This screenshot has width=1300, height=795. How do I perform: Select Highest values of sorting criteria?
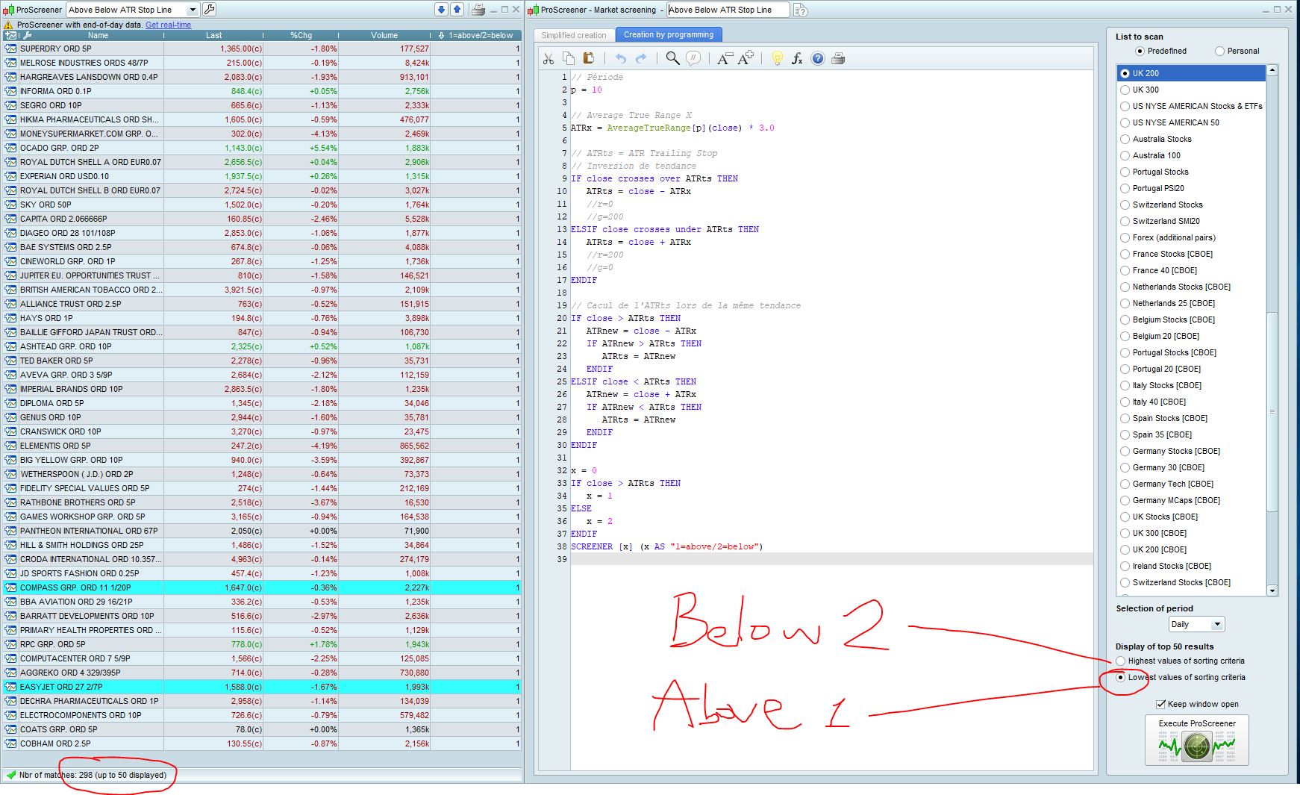[x=1121, y=661]
